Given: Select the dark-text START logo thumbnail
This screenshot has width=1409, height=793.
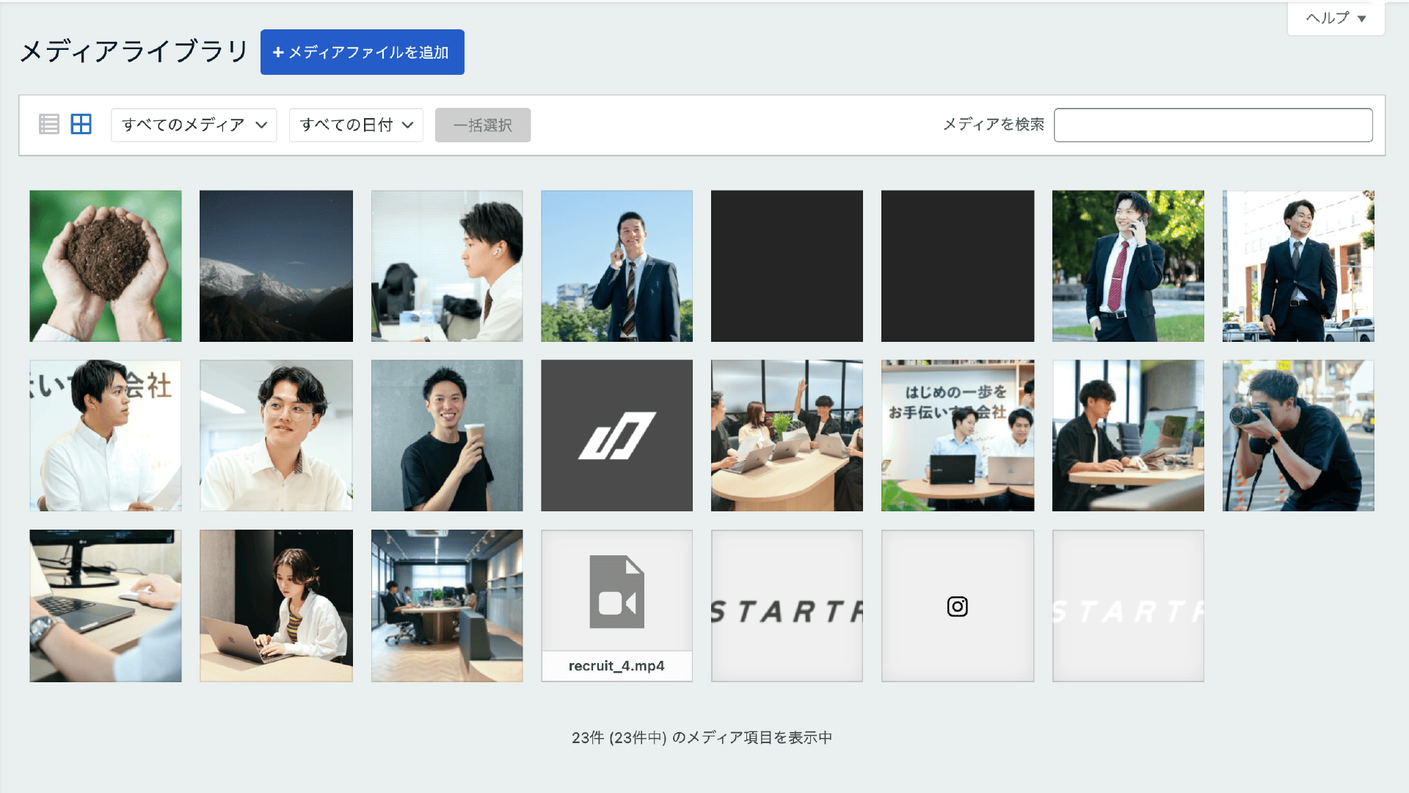Looking at the screenshot, I should pyautogui.click(x=787, y=606).
